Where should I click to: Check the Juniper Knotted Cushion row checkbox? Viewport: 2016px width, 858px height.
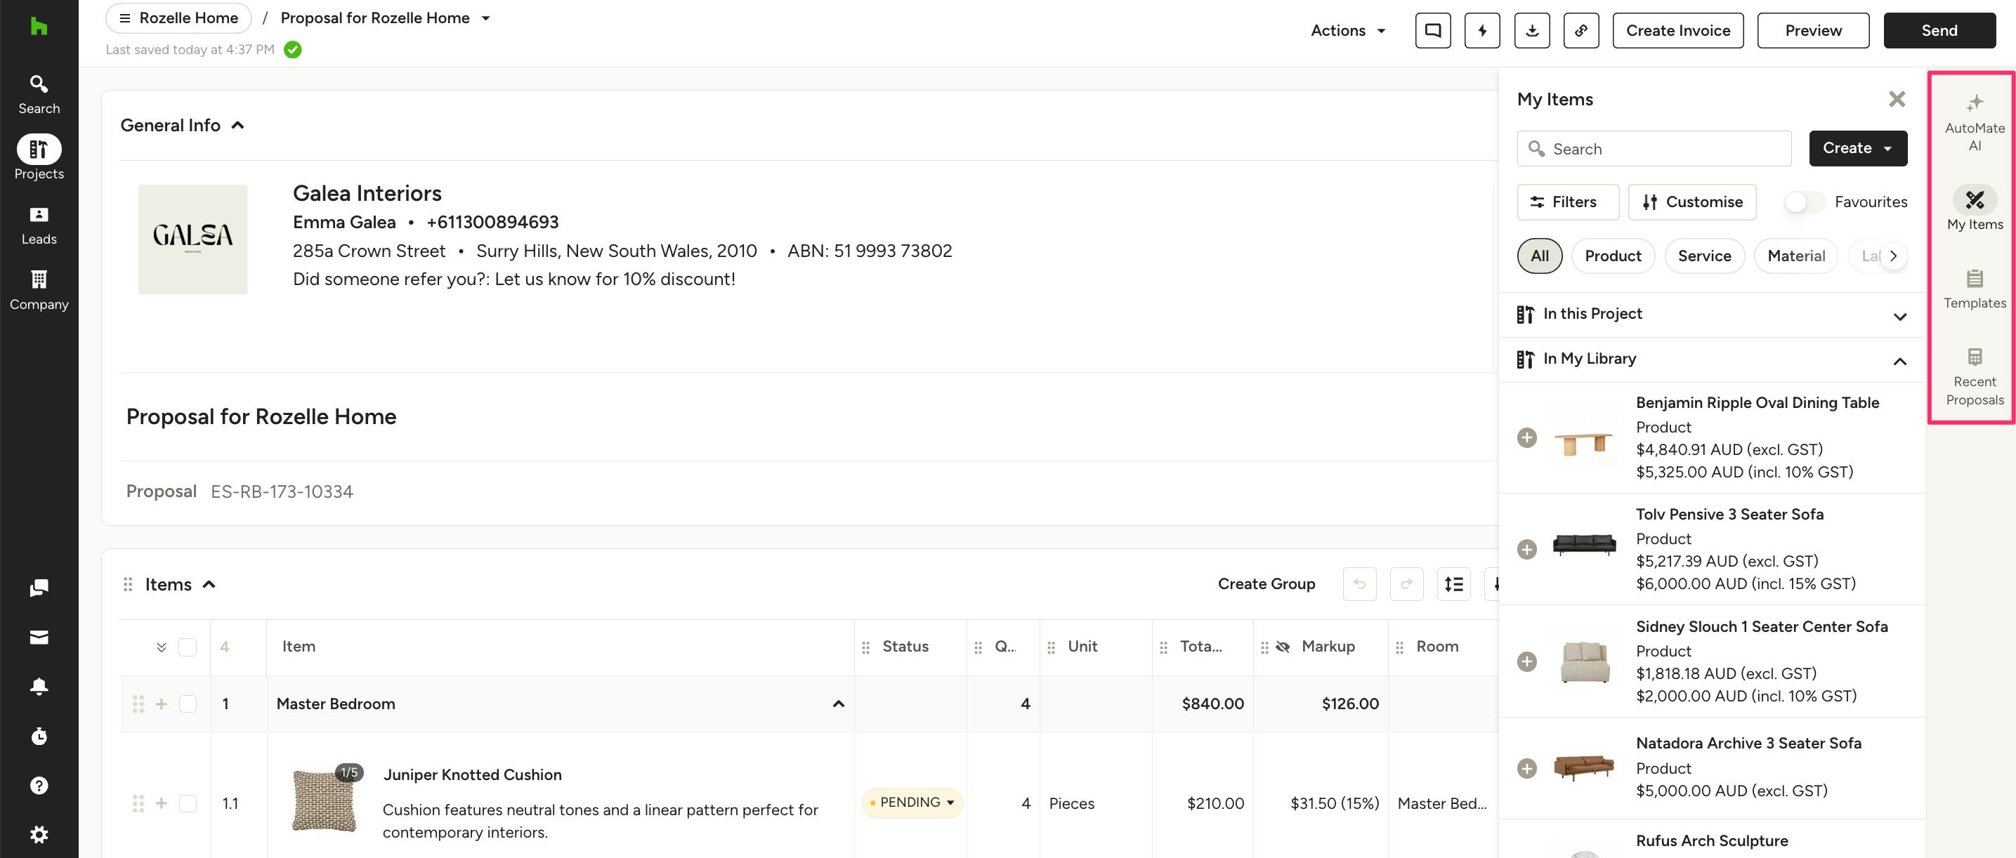[188, 803]
